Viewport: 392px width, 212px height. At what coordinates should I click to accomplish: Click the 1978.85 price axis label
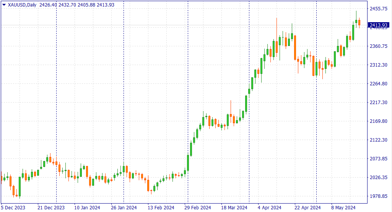[x=378, y=196]
